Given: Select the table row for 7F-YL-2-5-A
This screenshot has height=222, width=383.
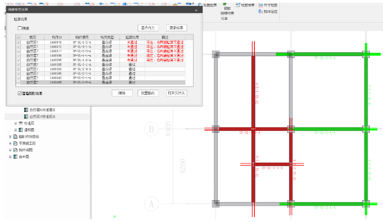Looking at the screenshot, I should coord(82,82).
